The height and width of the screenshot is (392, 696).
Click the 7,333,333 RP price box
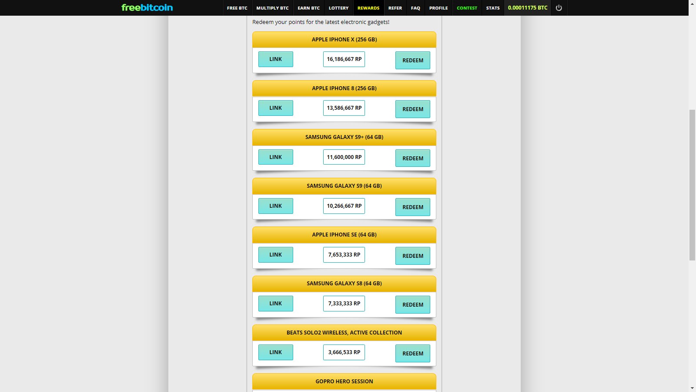click(344, 304)
